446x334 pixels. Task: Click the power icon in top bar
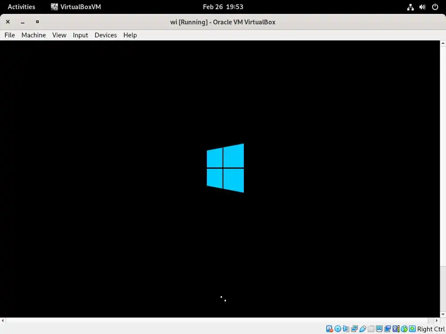click(435, 7)
